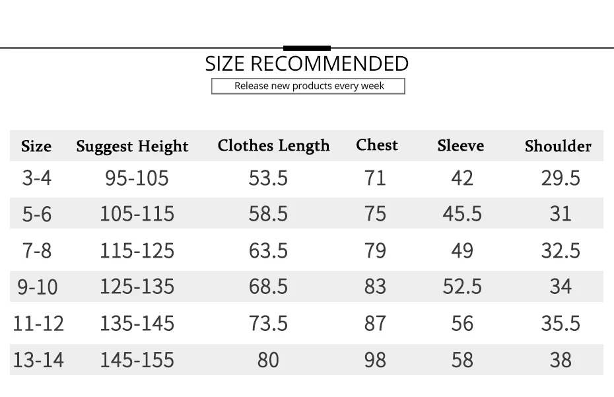Select the Clothes Length column header
This screenshot has height=397, width=614.
tap(273, 146)
